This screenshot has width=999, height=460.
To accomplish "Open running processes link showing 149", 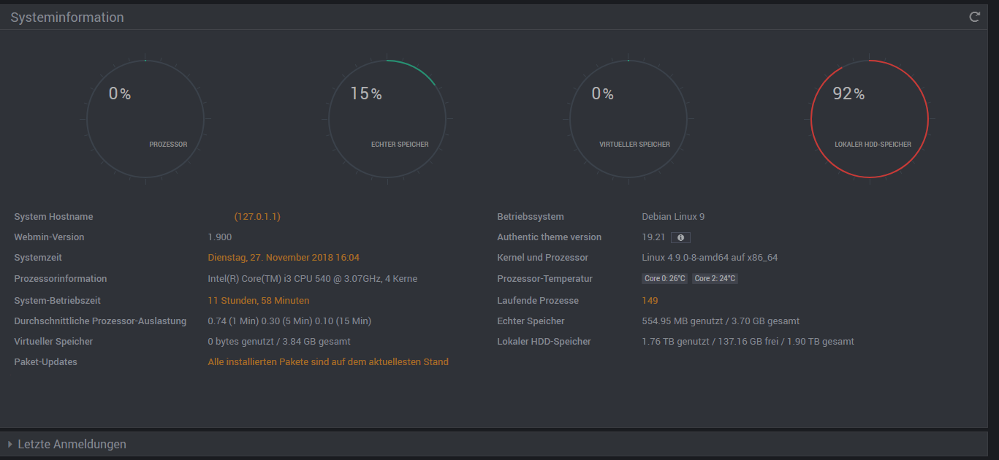I will point(650,301).
